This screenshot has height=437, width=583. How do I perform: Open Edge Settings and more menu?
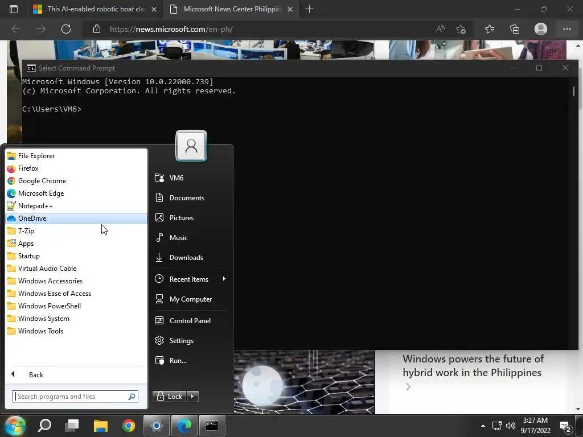(x=566, y=29)
